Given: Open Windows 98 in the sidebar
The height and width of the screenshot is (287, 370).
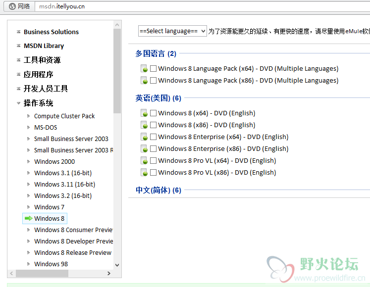Looking at the screenshot, I should (51, 264).
